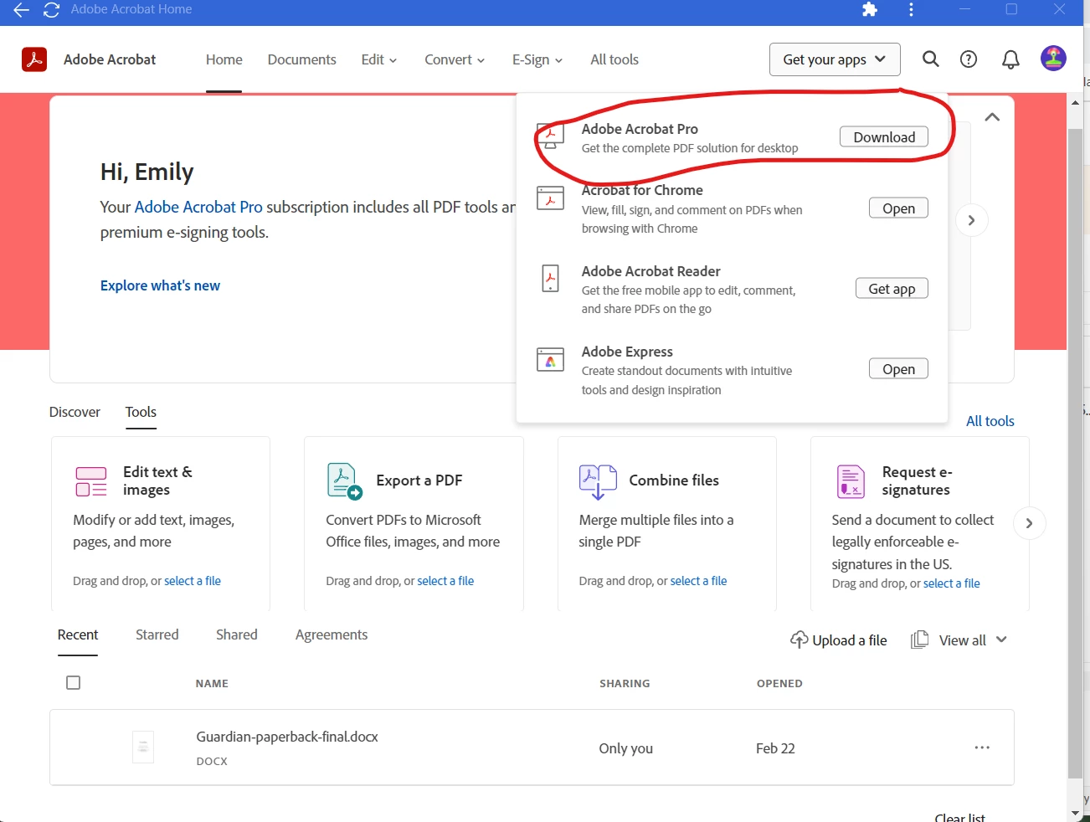The height and width of the screenshot is (822, 1090).
Task: Follow the Adobe Acrobat Pro subscription link
Action: coord(198,207)
